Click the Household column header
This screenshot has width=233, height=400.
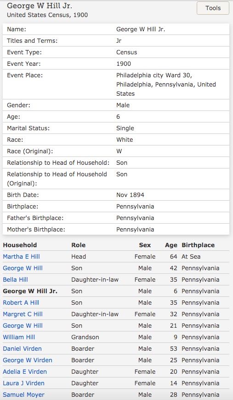pos(20,245)
